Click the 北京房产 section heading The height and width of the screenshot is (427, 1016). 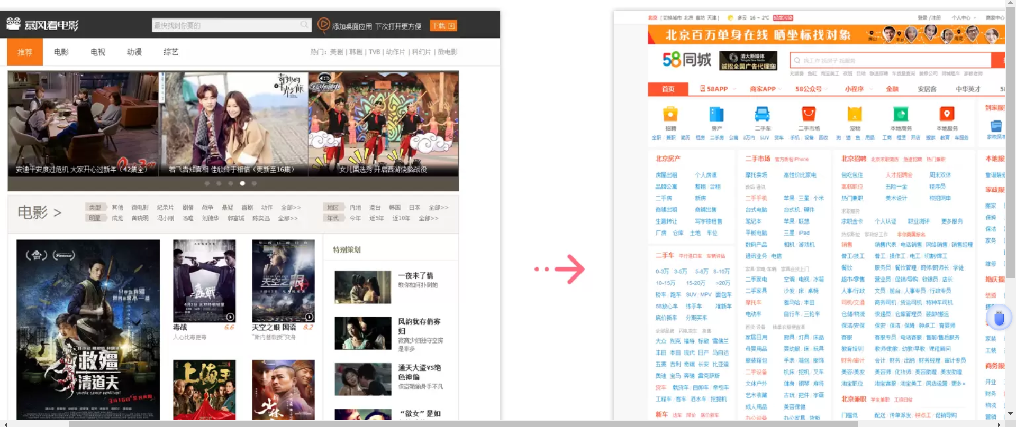pos(668,159)
